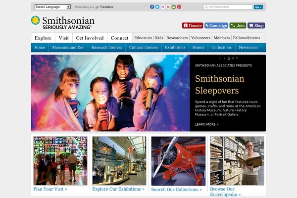Image resolution: width=297 pixels, height=198 pixels.
Task: Select Museums and Zoo in blue navigation
Action: (x=68, y=48)
